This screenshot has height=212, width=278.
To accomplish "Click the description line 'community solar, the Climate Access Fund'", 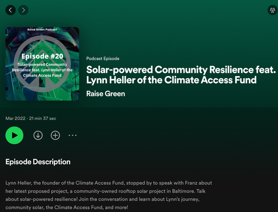I will [x=67, y=208].
